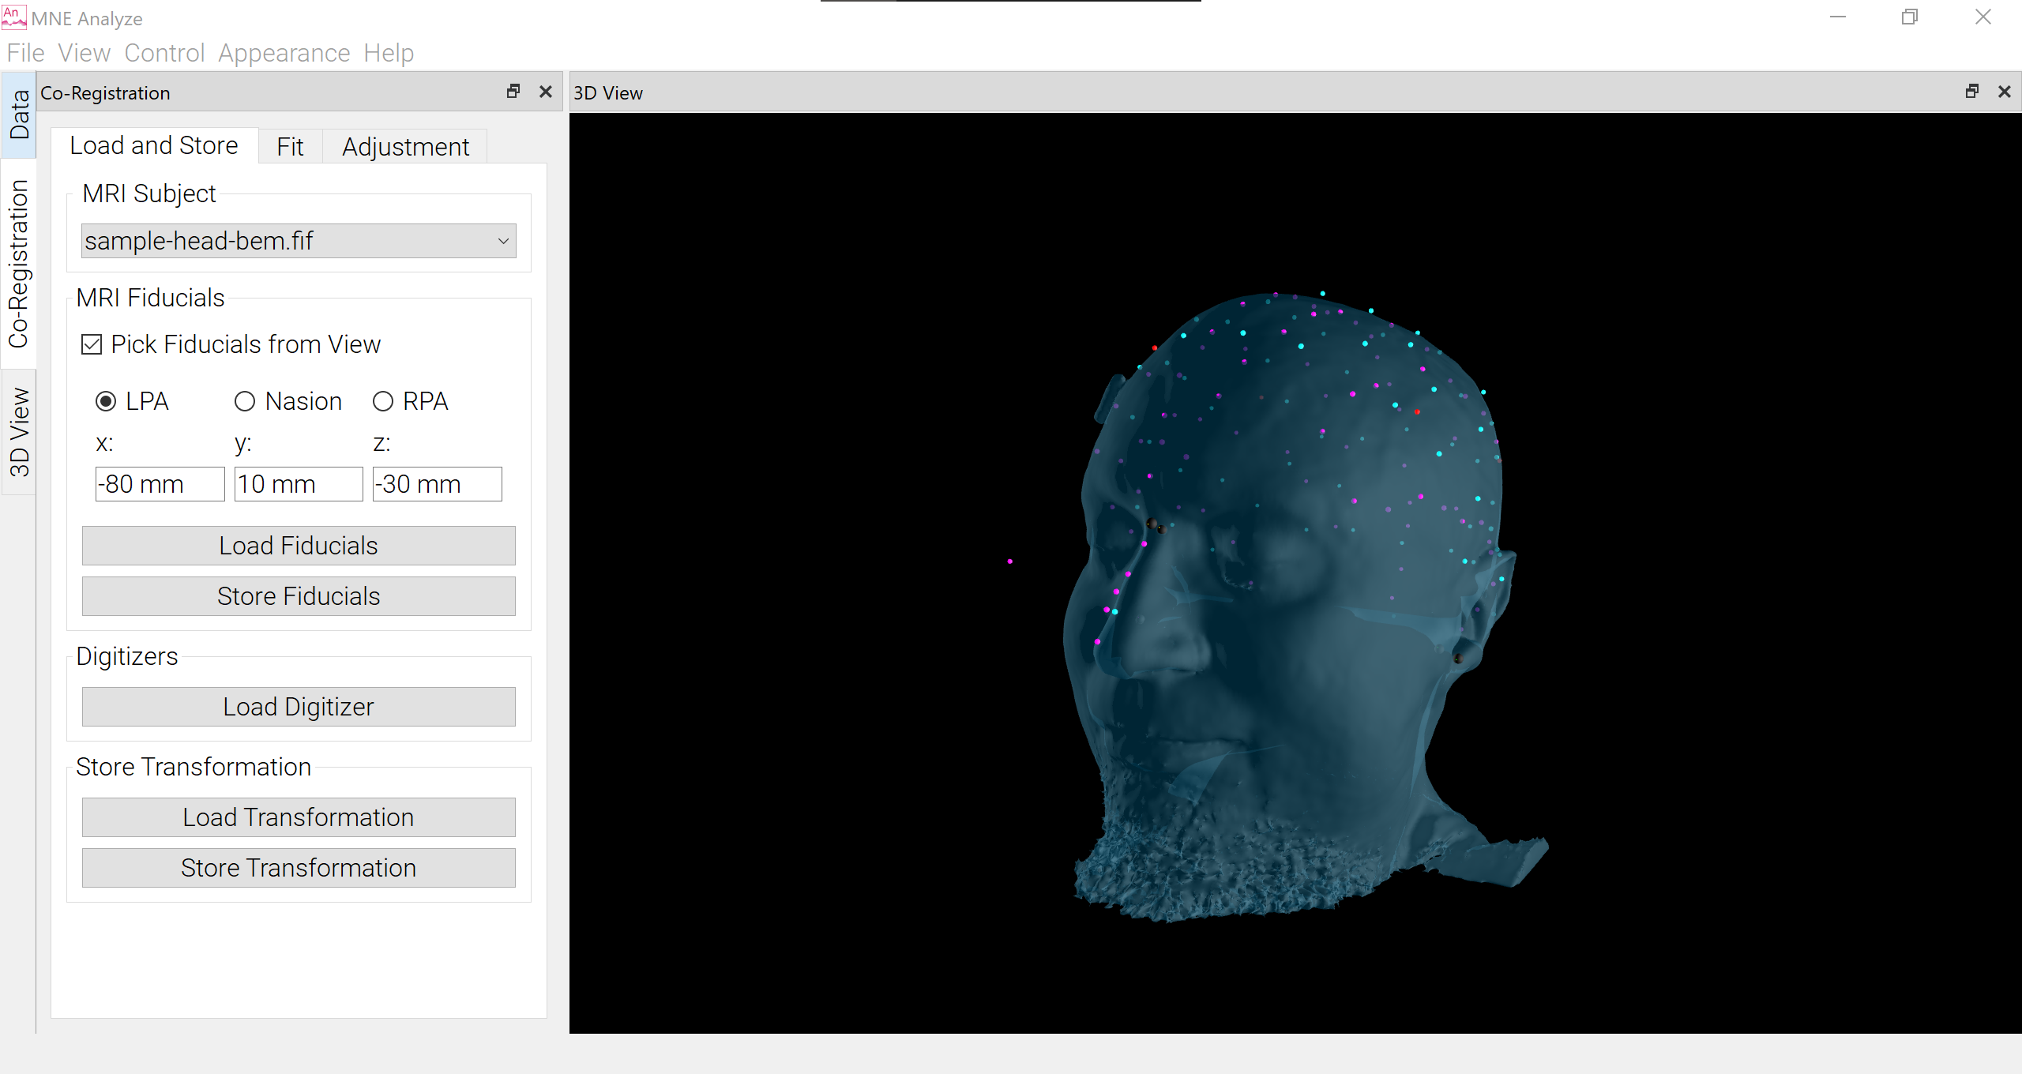This screenshot has height=1074, width=2022.
Task: Select the RPA radio button
Action: [383, 402]
